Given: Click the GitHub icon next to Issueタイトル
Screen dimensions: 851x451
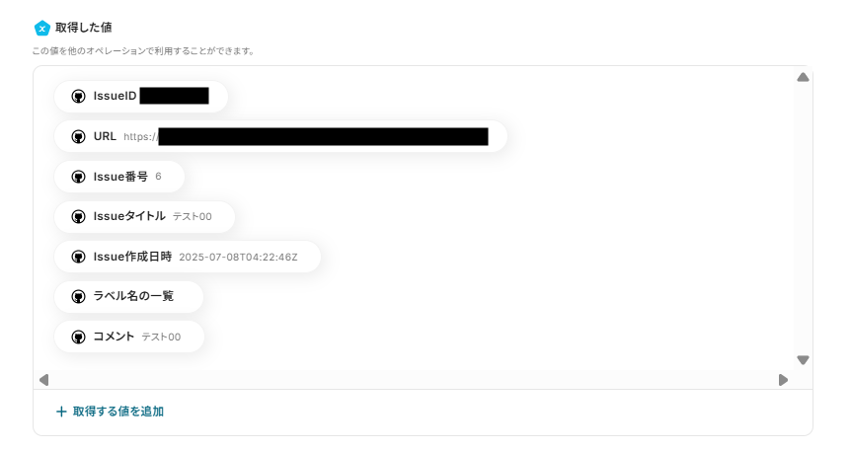Looking at the screenshot, I should [79, 216].
